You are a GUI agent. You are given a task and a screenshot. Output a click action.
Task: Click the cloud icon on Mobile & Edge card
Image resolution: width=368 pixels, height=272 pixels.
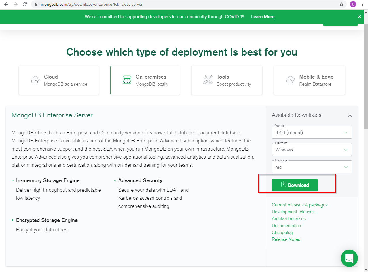290,80
